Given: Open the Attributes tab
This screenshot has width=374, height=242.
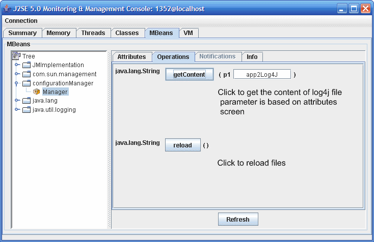Looking at the screenshot, I should coord(131,57).
